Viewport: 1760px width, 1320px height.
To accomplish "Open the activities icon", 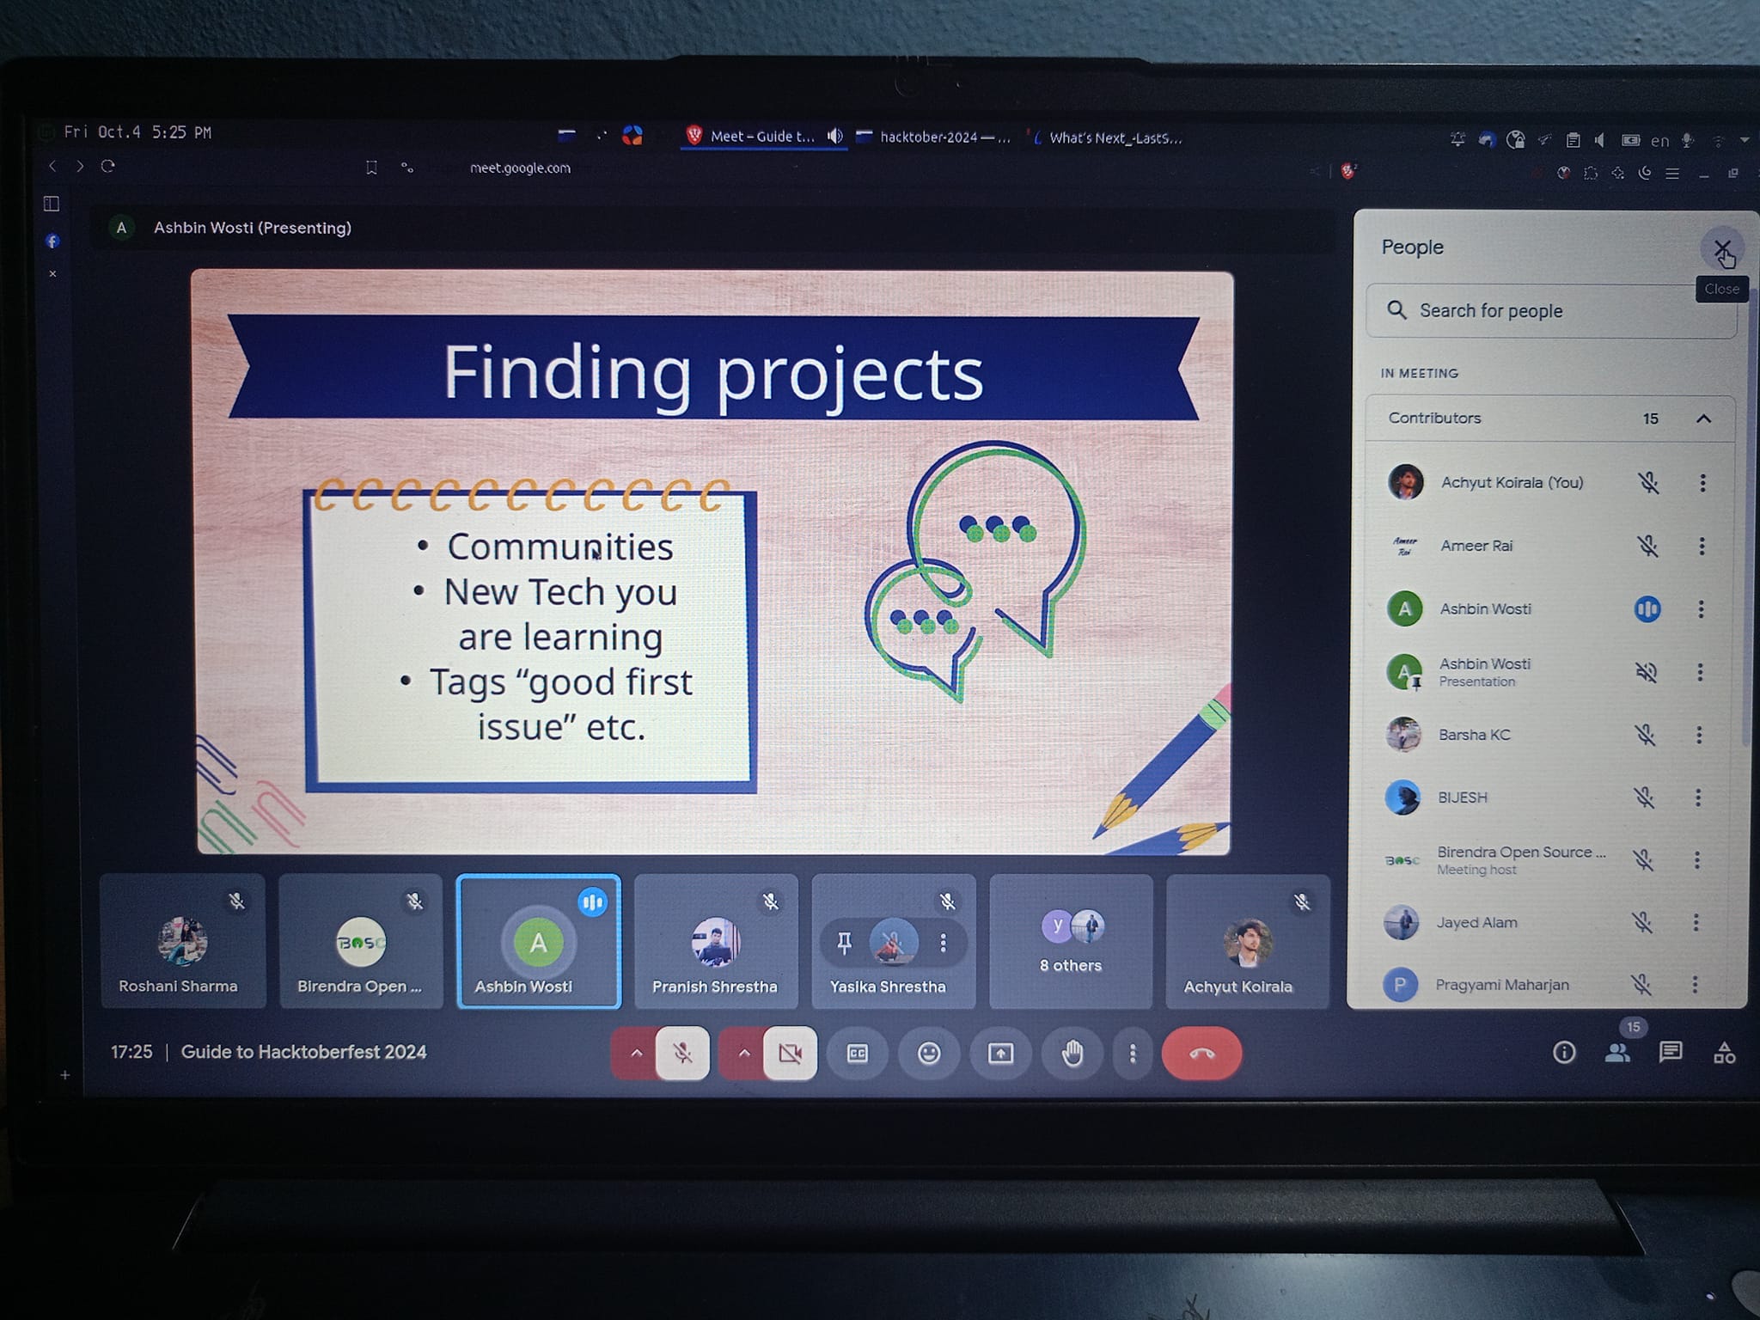I will pos(1724,1053).
